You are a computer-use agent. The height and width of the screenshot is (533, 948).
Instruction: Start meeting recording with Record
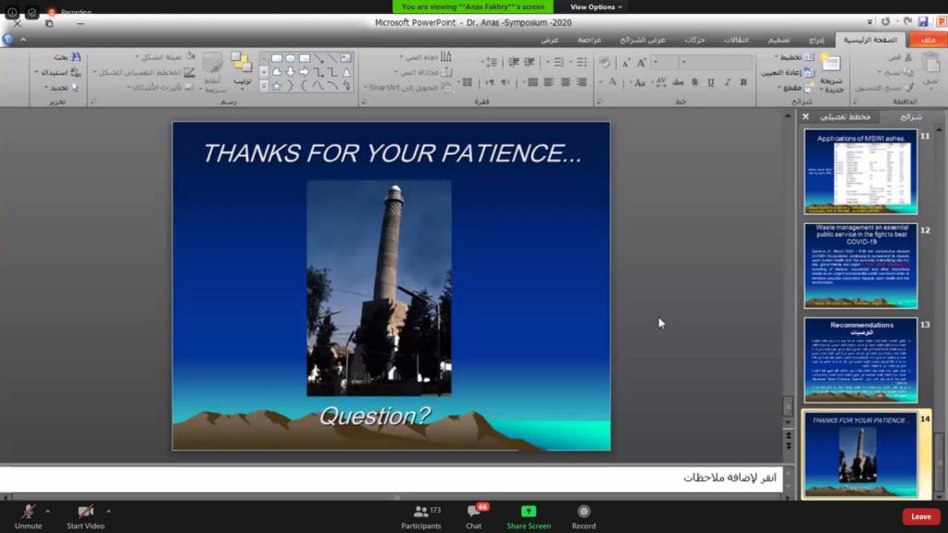coord(583,515)
